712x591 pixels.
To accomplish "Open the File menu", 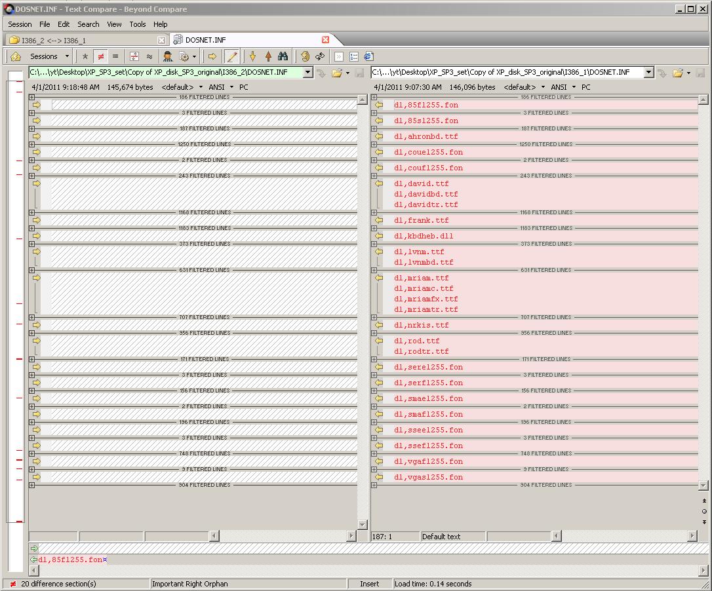I will point(45,24).
